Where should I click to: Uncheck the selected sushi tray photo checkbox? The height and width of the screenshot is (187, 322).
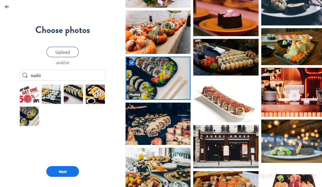pyautogui.click(x=131, y=63)
